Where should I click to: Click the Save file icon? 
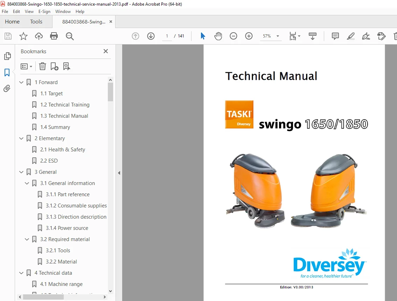(x=8, y=36)
